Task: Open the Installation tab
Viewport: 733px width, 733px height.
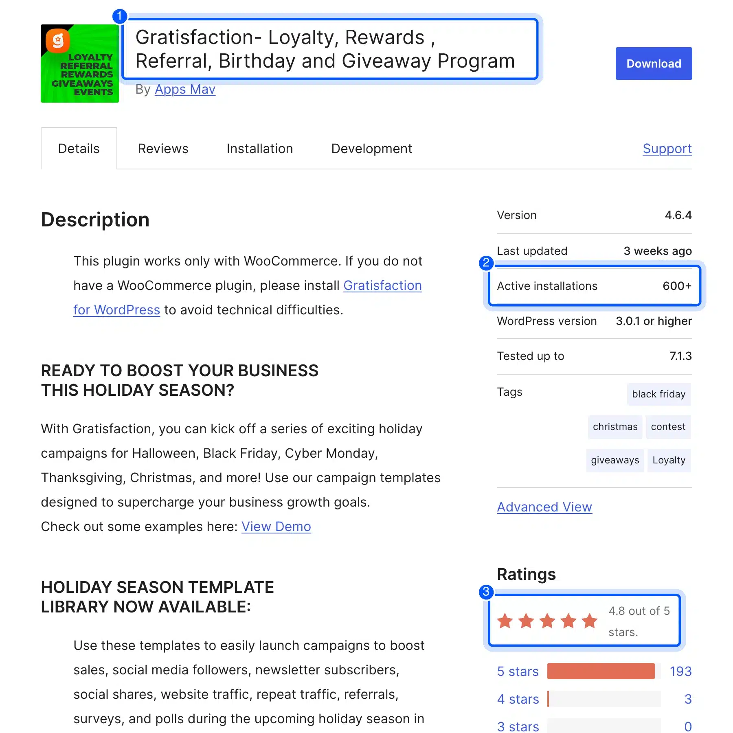Action: tap(260, 149)
